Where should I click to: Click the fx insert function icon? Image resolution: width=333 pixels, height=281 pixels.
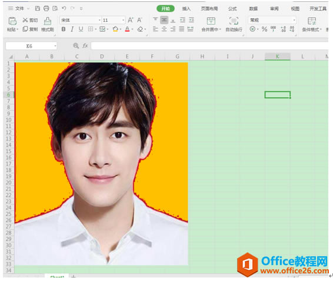pos(85,45)
